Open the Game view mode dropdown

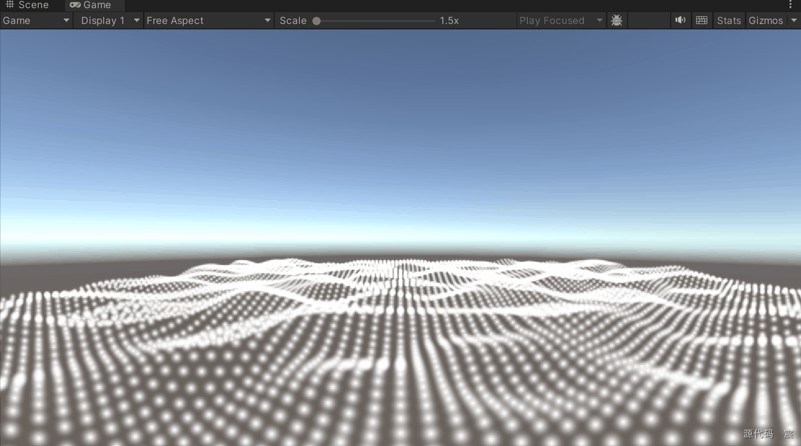36,21
